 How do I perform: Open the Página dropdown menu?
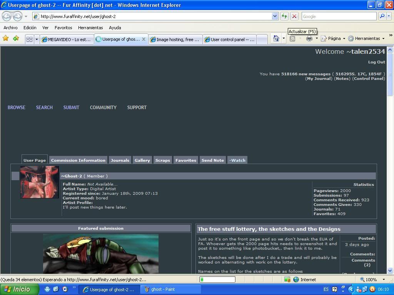click(x=333, y=38)
